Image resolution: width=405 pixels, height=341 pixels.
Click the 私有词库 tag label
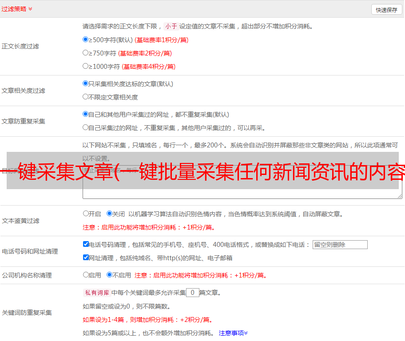pyautogui.click(x=96, y=293)
